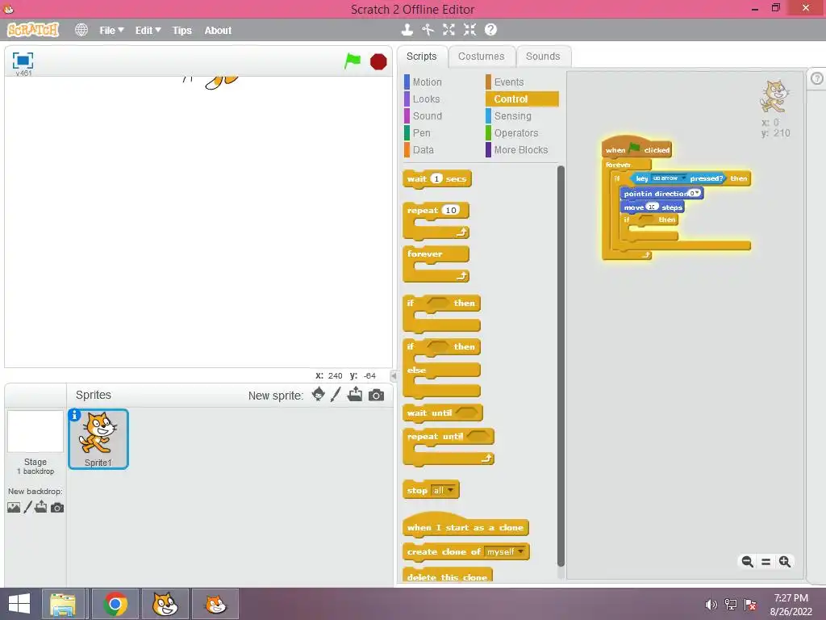Viewport: 826px width, 620px height.
Task: Switch to the Costumes tab
Action: click(481, 57)
